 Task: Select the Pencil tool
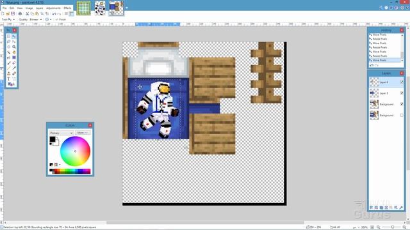point(8,68)
